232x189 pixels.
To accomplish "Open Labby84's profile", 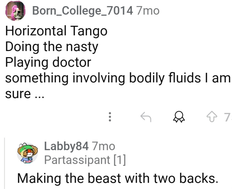I will pyautogui.click(x=66, y=146).
